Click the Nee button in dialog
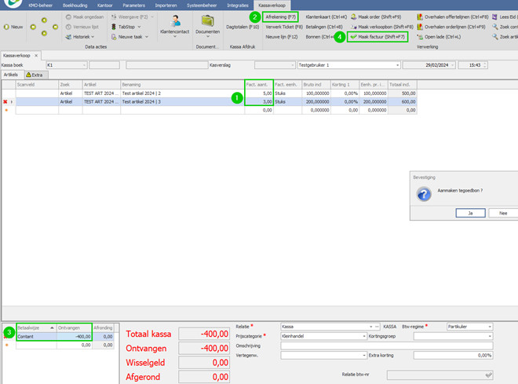Viewport: 518px width, 384px height. (x=503, y=213)
